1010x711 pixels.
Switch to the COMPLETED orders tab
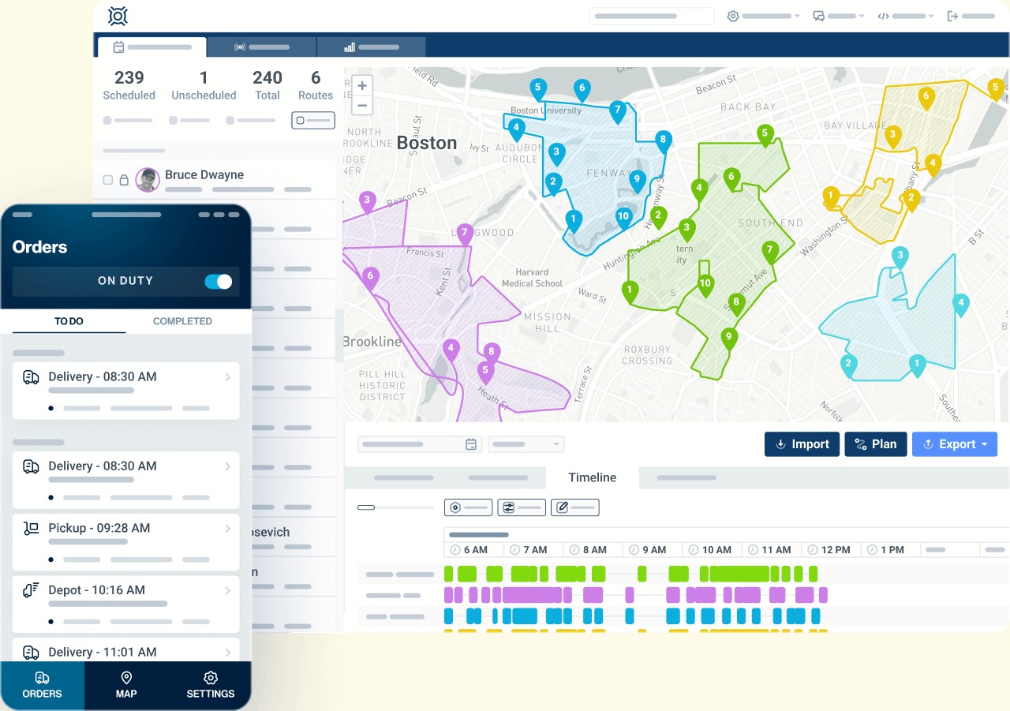coord(182,321)
